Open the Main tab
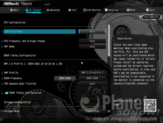 pyautogui.click(x=15, y=10)
